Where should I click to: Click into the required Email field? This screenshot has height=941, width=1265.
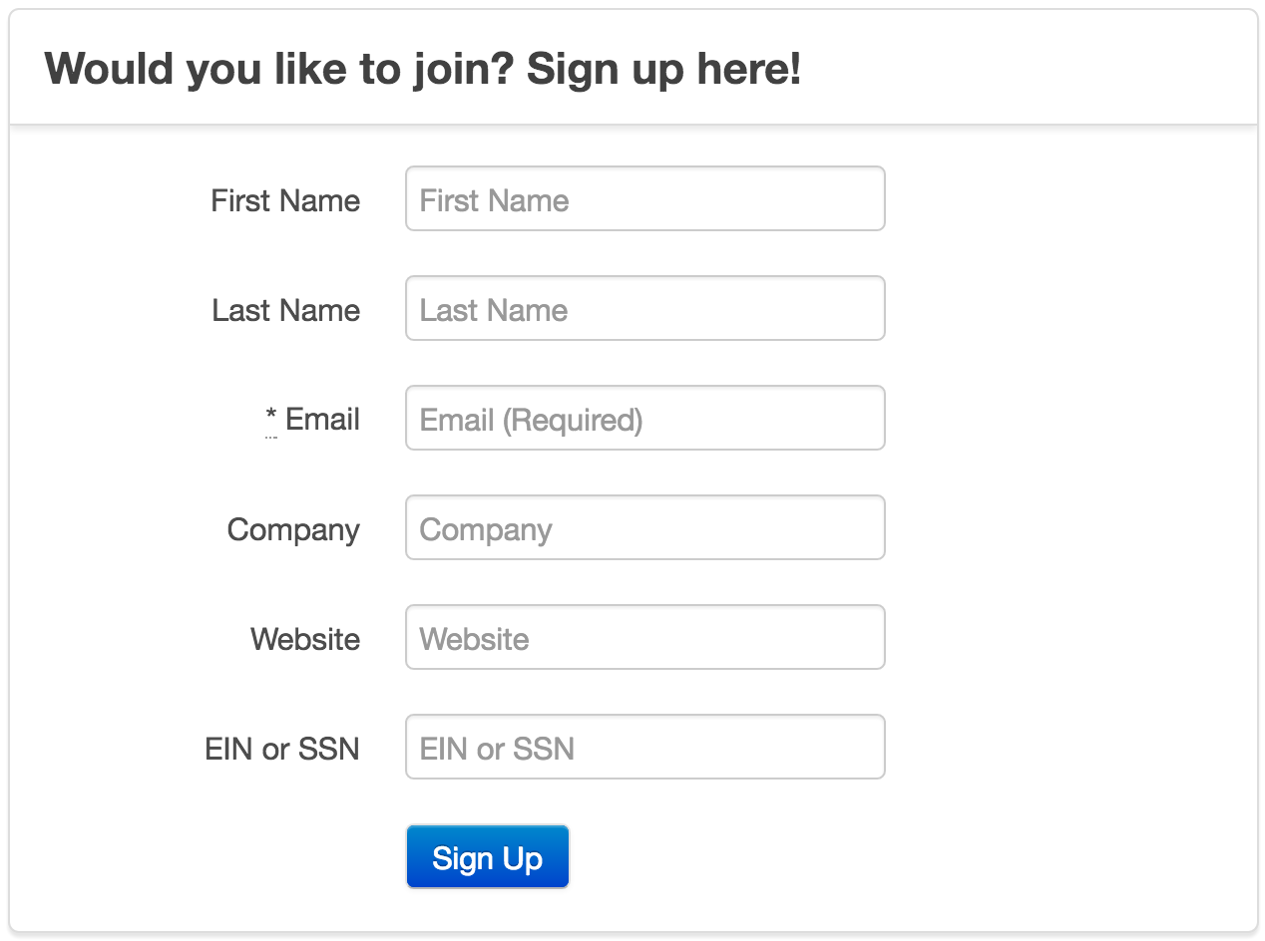pyautogui.click(x=644, y=419)
